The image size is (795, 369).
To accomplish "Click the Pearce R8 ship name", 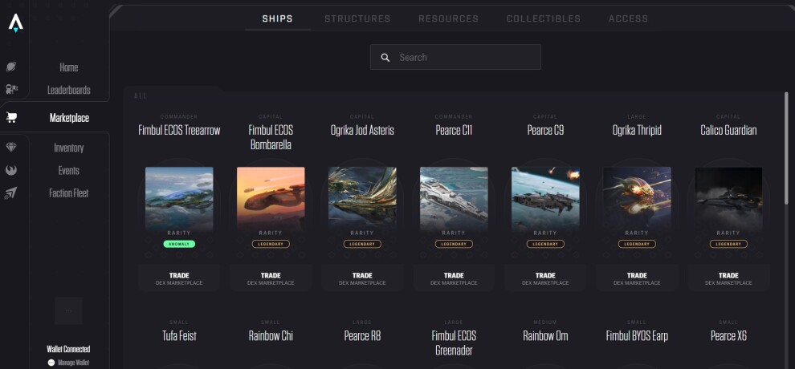I will click(362, 335).
